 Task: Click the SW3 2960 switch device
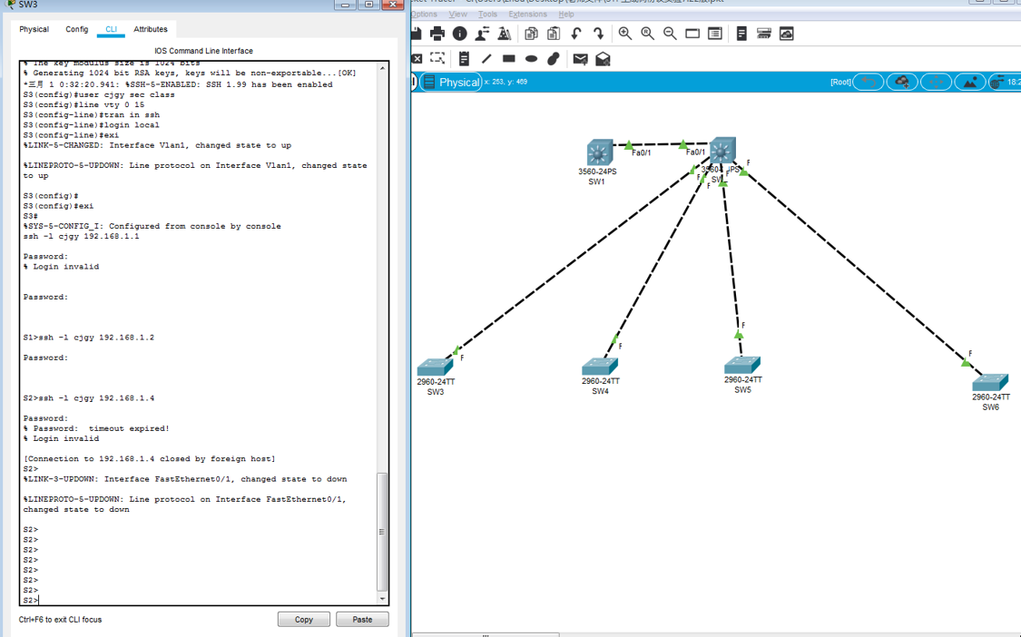click(x=435, y=367)
